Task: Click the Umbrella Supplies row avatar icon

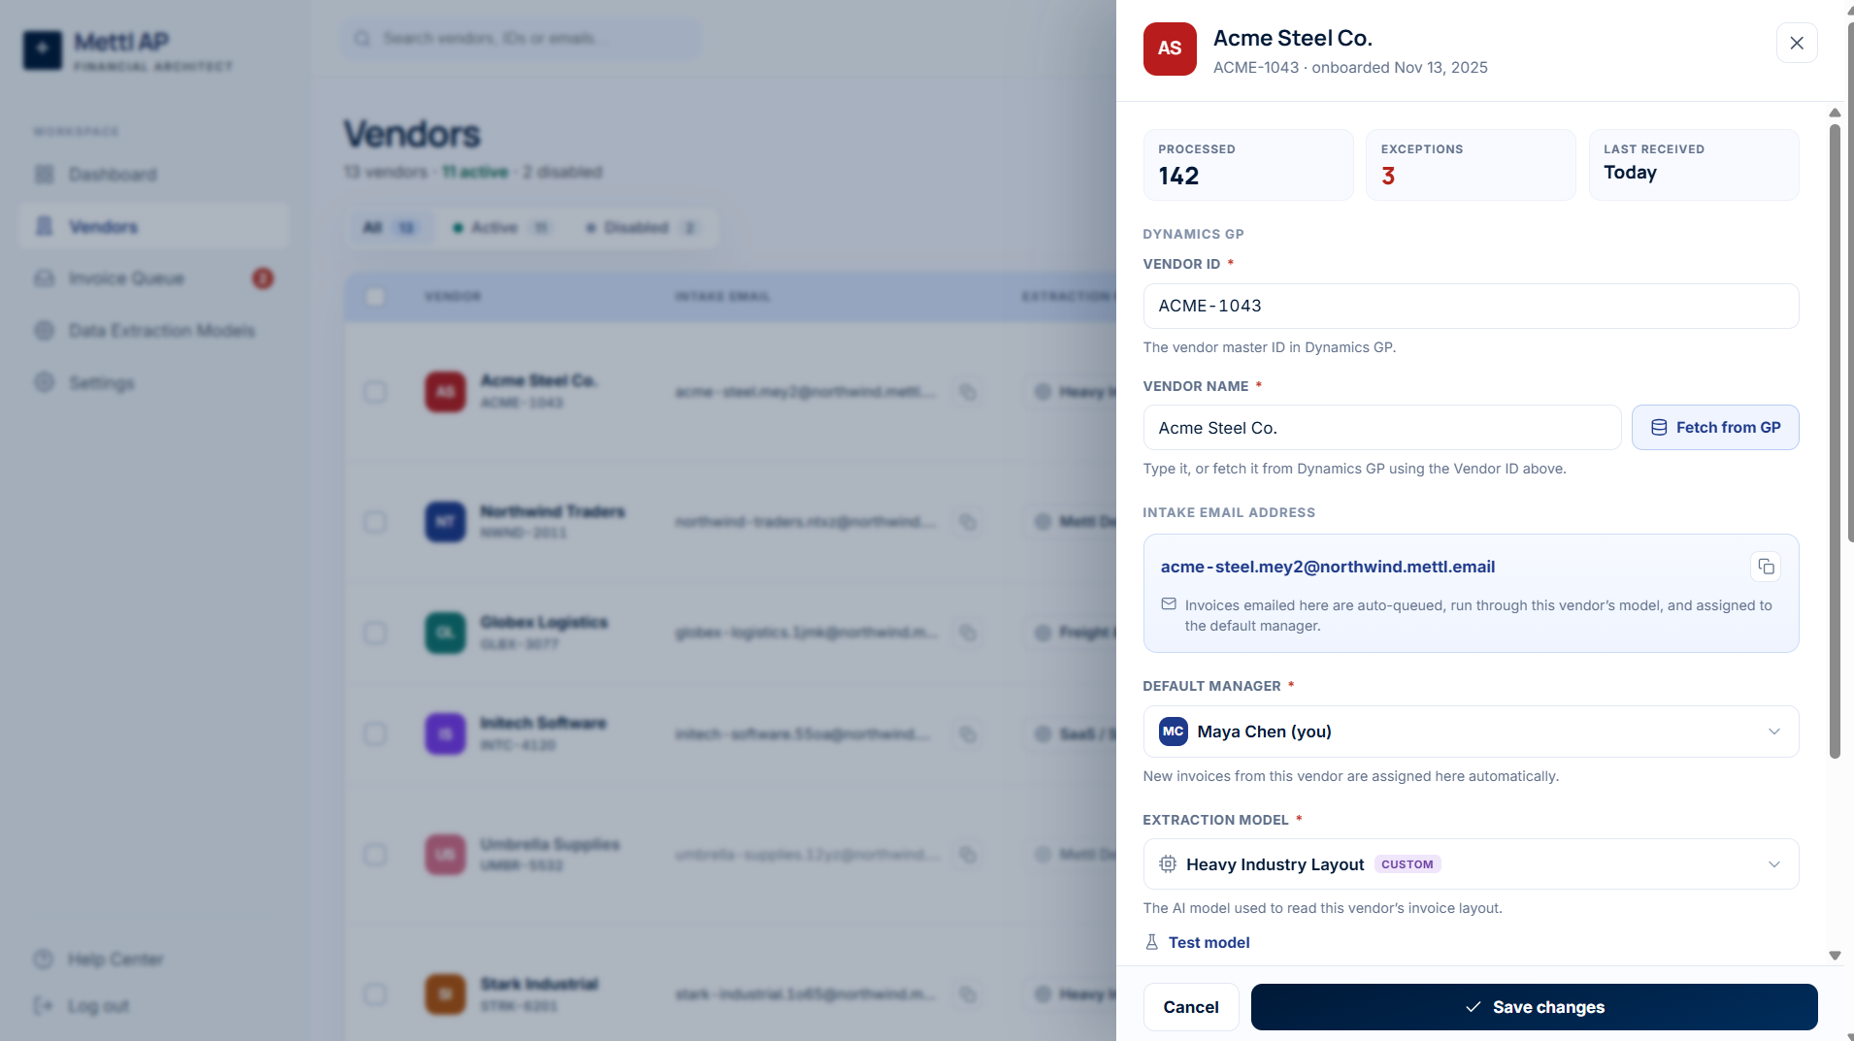Action: (446, 855)
